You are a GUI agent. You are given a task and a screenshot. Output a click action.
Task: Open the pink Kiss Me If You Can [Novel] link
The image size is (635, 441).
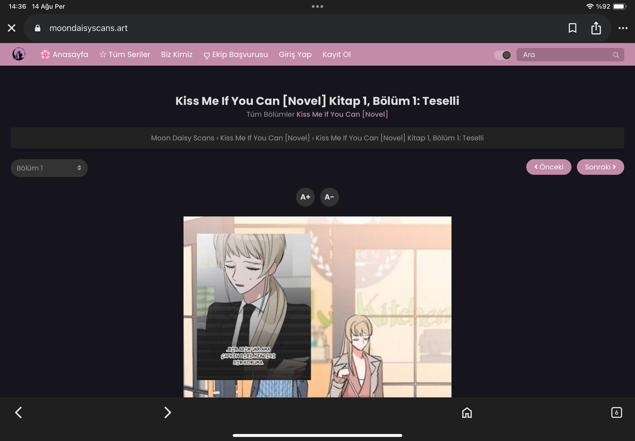pyautogui.click(x=342, y=114)
